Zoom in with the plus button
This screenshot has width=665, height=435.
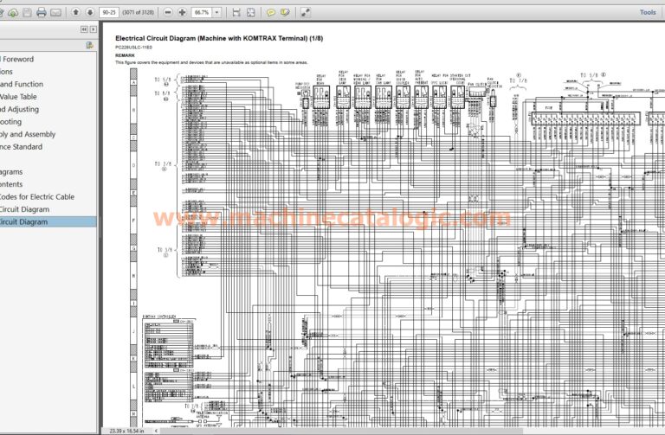[182, 12]
